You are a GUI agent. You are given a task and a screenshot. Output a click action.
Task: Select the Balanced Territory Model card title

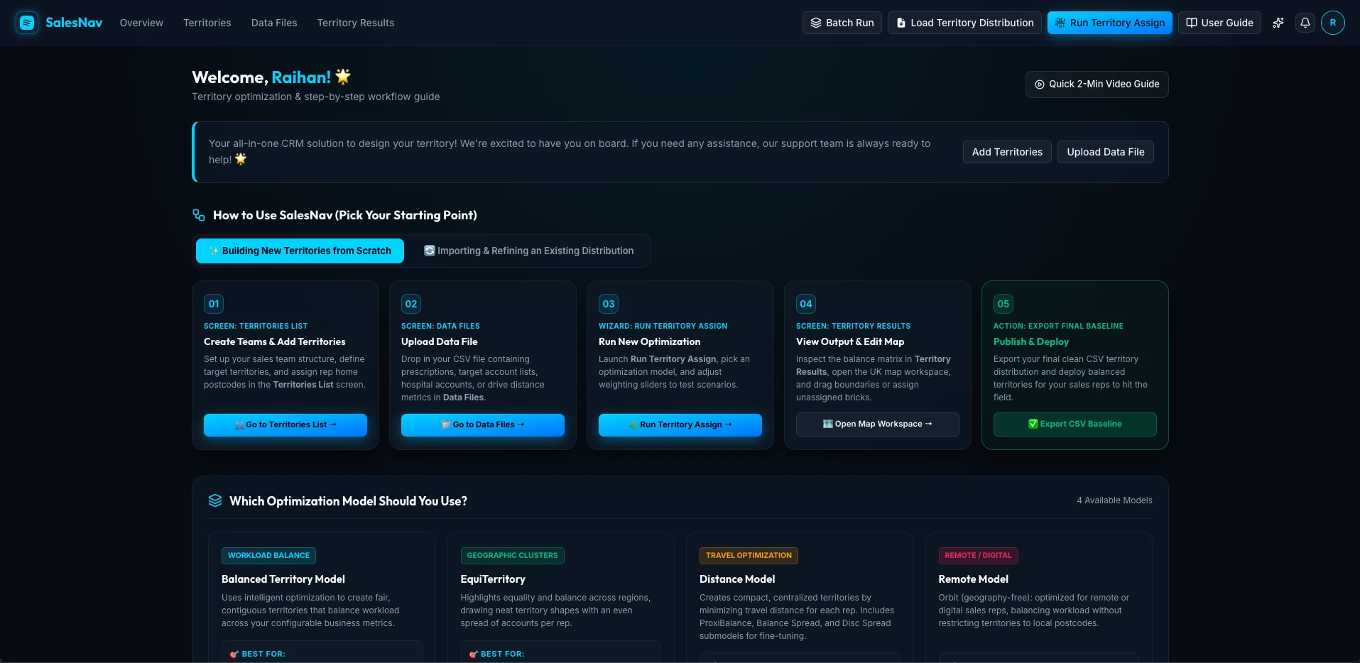(x=283, y=579)
